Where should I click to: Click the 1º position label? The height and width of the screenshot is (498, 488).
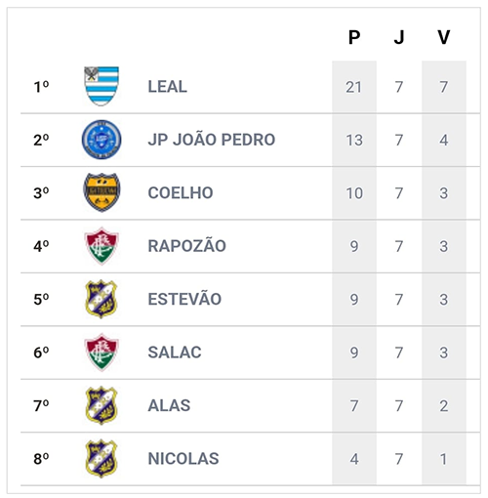[x=41, y=87]
